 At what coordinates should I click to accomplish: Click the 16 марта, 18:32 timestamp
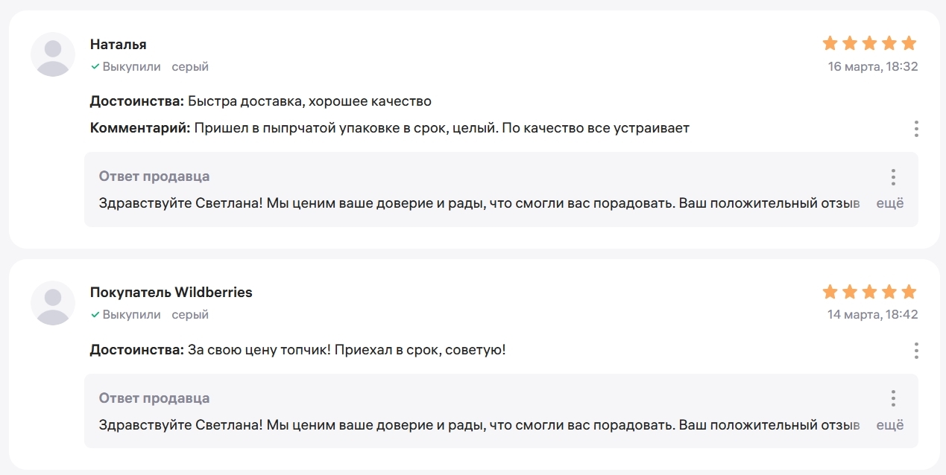coord(873,67)
